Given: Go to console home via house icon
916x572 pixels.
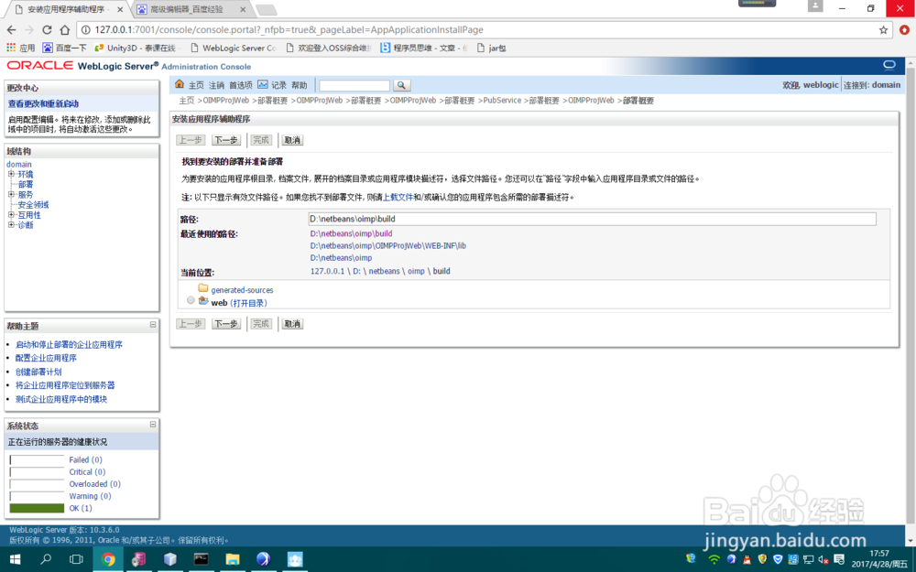Looking at the screenshot, I should 180,84.
